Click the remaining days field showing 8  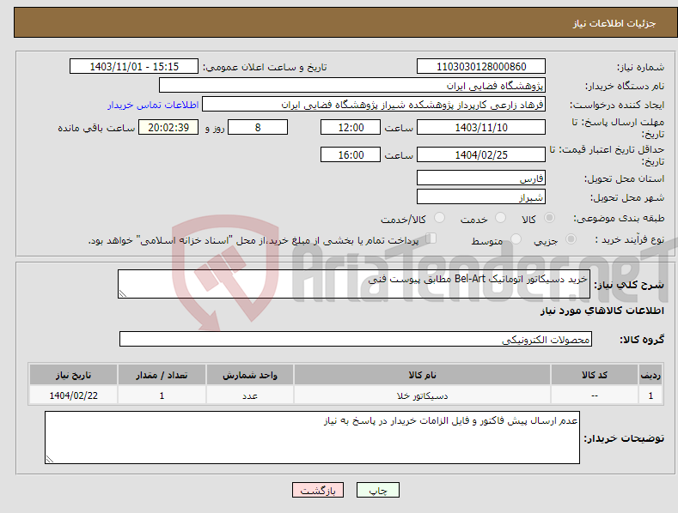point(258,127)
